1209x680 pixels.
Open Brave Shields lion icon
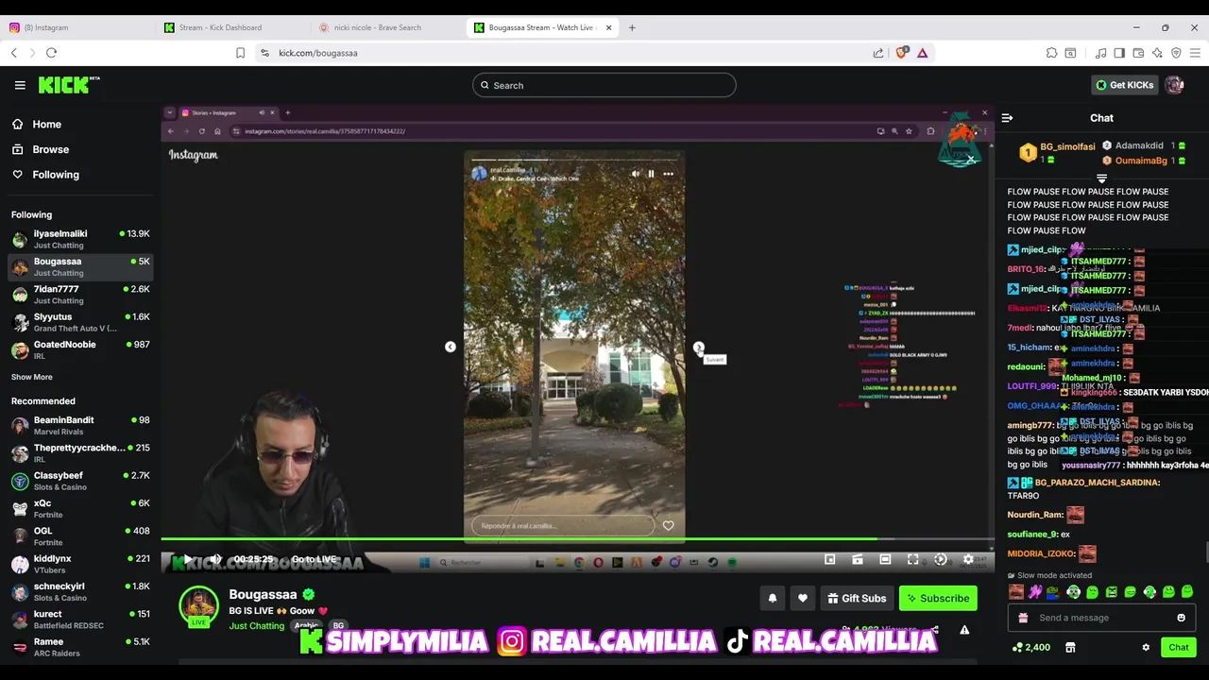(x=901, y=53)
